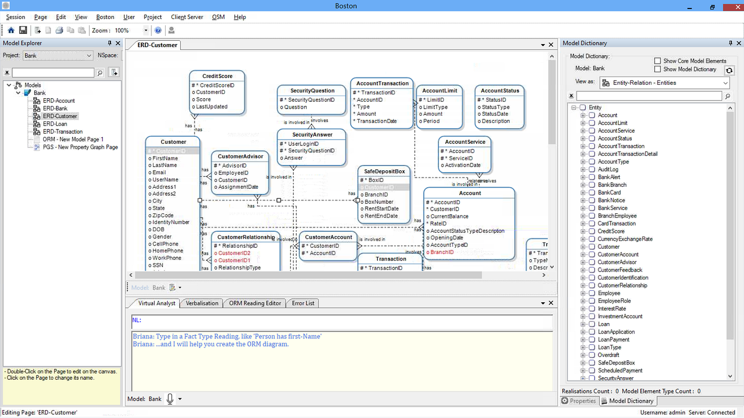The image size is (744, 418).
Task: Switch to the Error List tab
Action: point(303,303)
